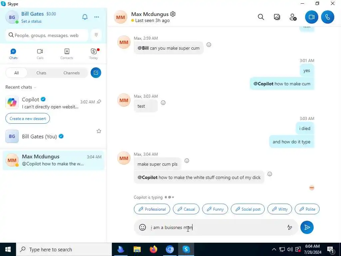This screenshot has height=256, width=341.
Task: Start a video call with Max Mcdungus
Action: (311, 17)
